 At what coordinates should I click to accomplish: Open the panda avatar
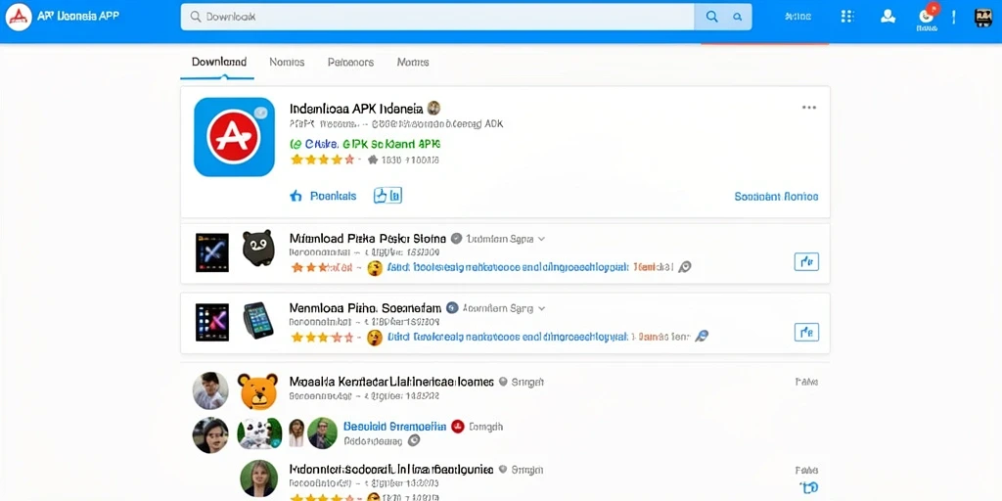coord(259,433)
